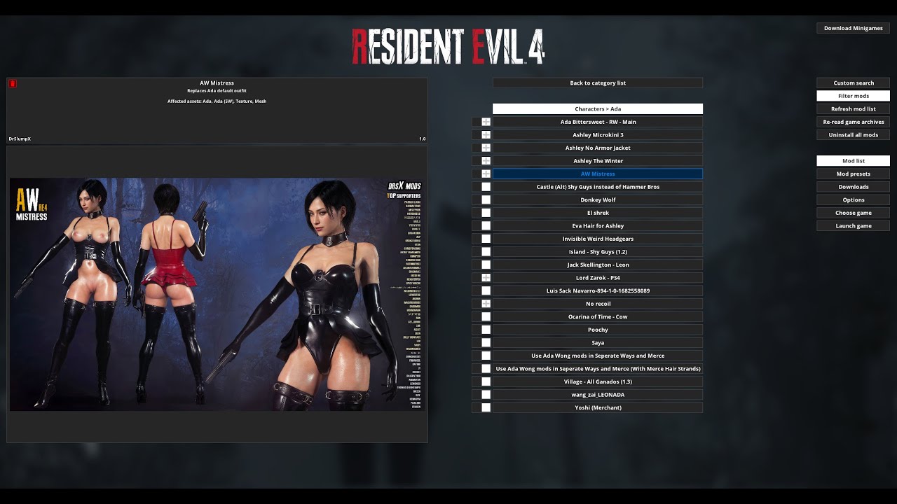The image size is (897, 504).
Task: Expand options for Ashley No Armor Jacket
Action: [x=486, y=148]
